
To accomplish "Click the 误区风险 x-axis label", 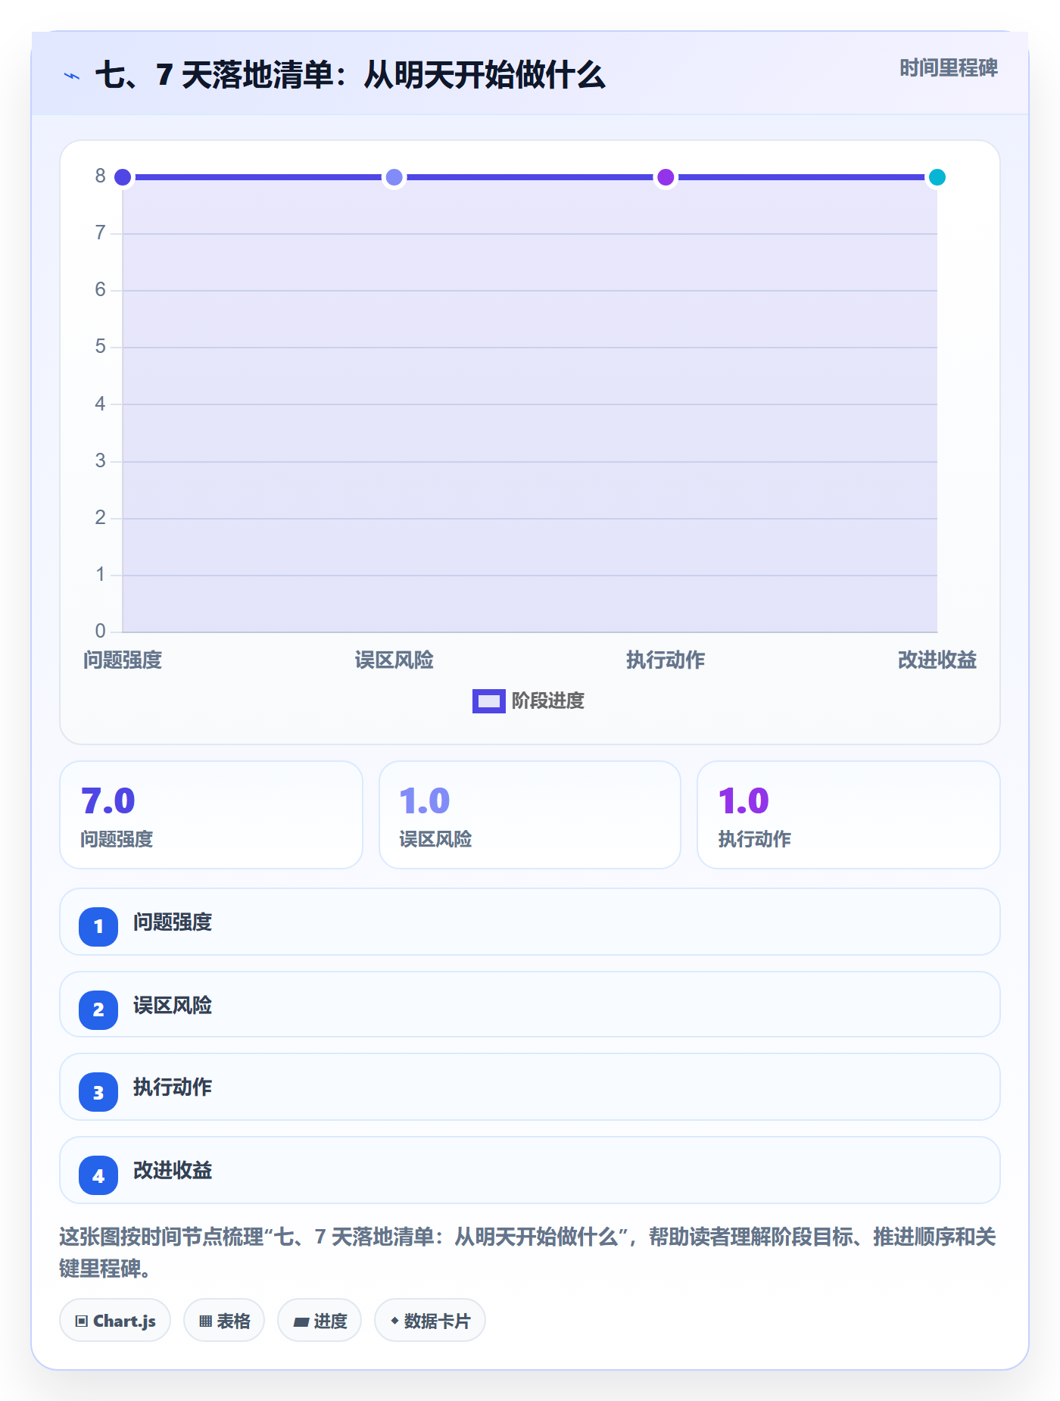I will coord(394,660).
